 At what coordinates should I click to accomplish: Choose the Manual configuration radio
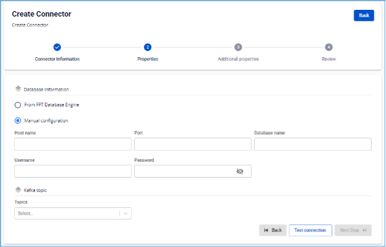click(x=18, y=120)
